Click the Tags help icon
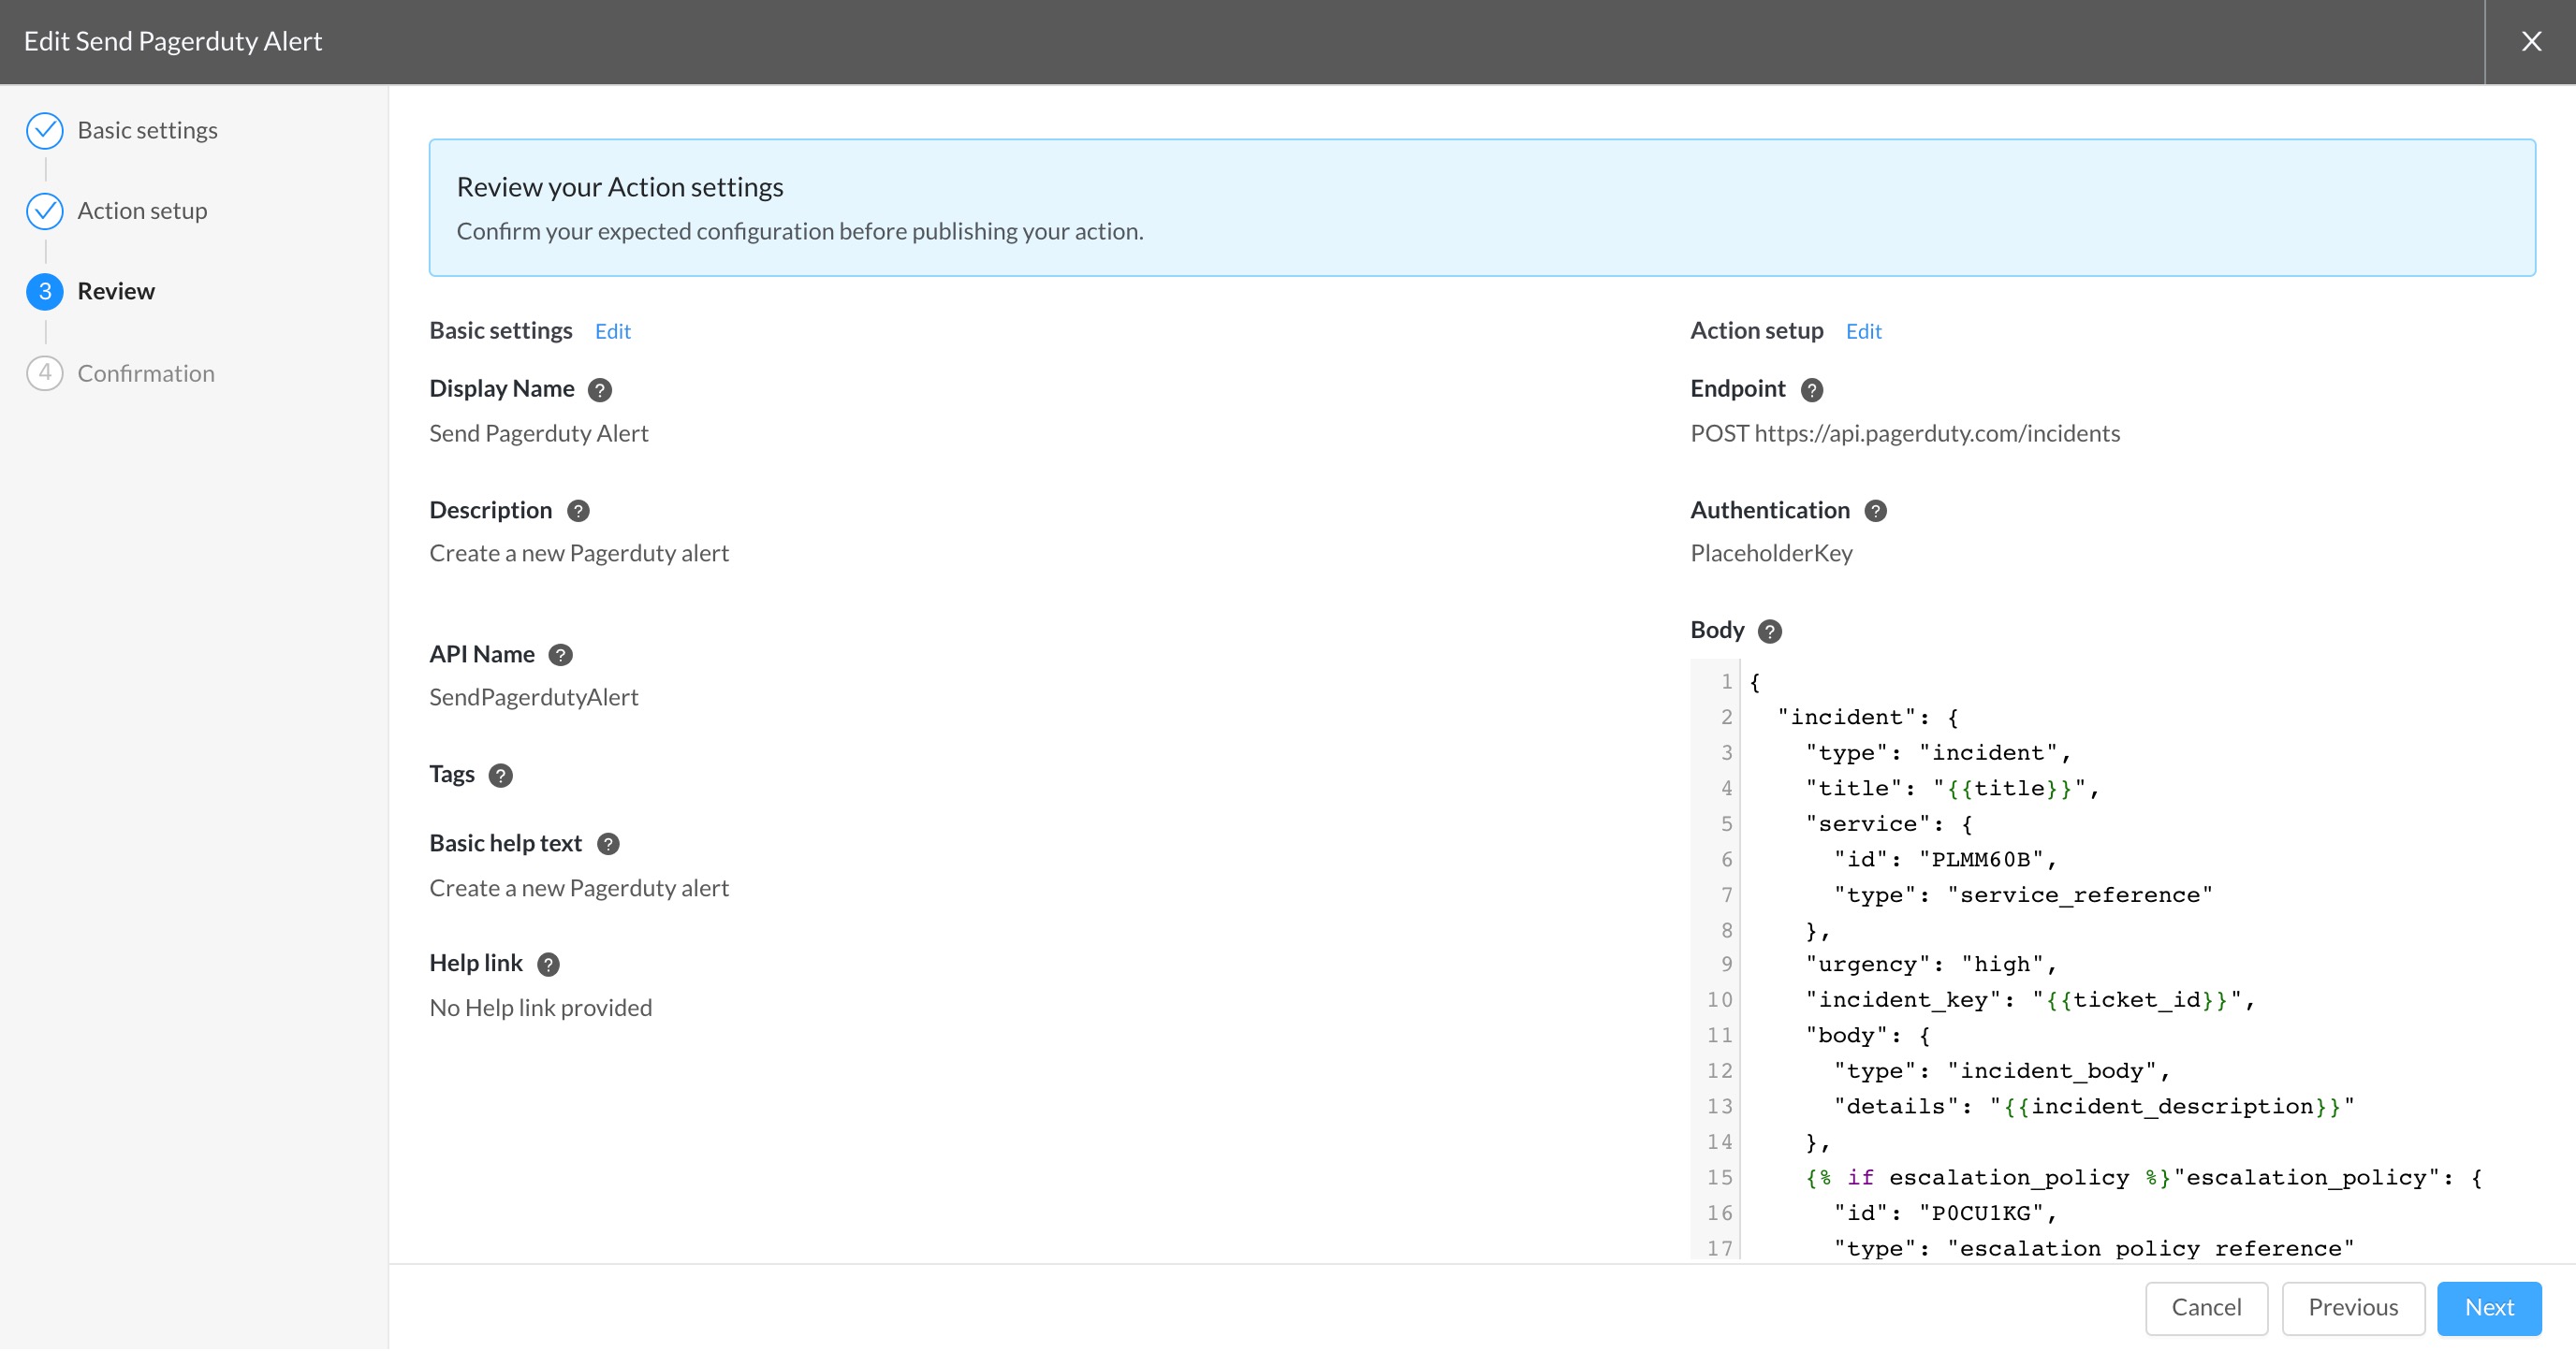Screen dimensions: 2576x1351 (x=501, y=776)
